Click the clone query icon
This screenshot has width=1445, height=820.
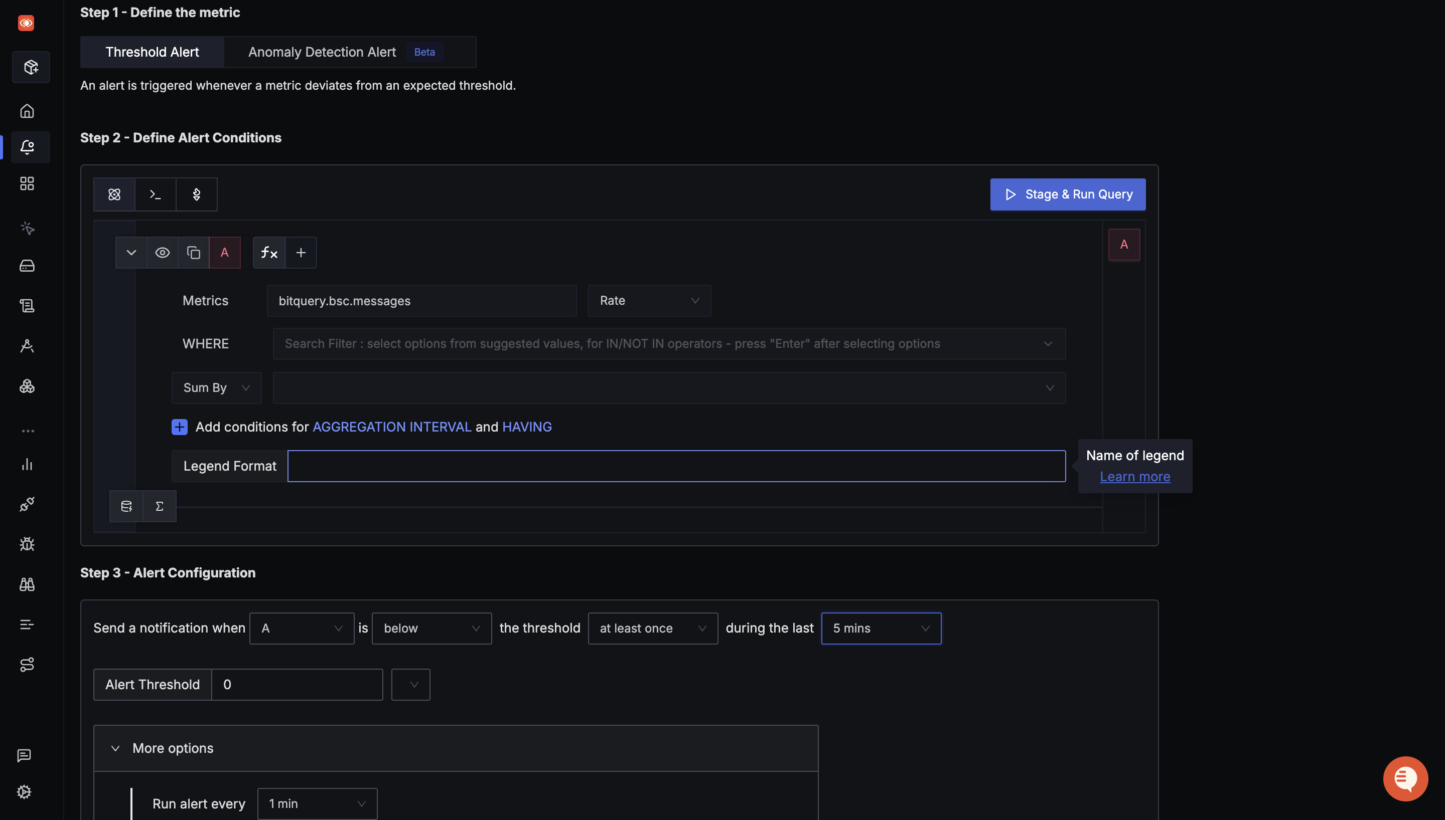(193, 253)
